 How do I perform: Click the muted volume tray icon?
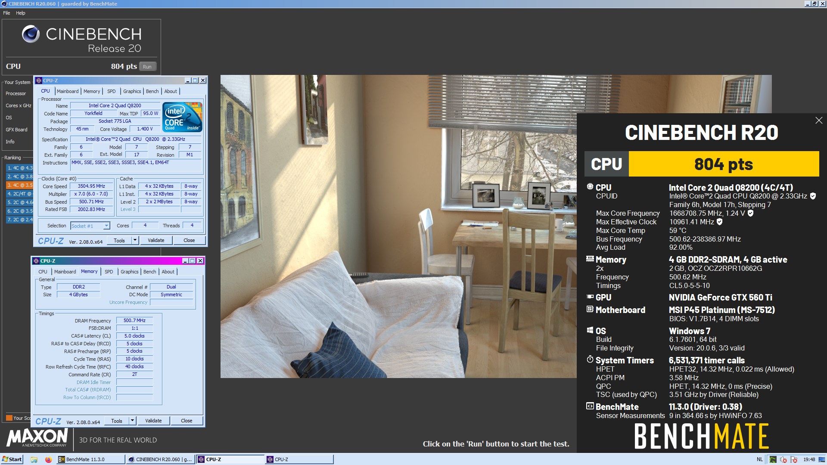(x=783, y=459)
